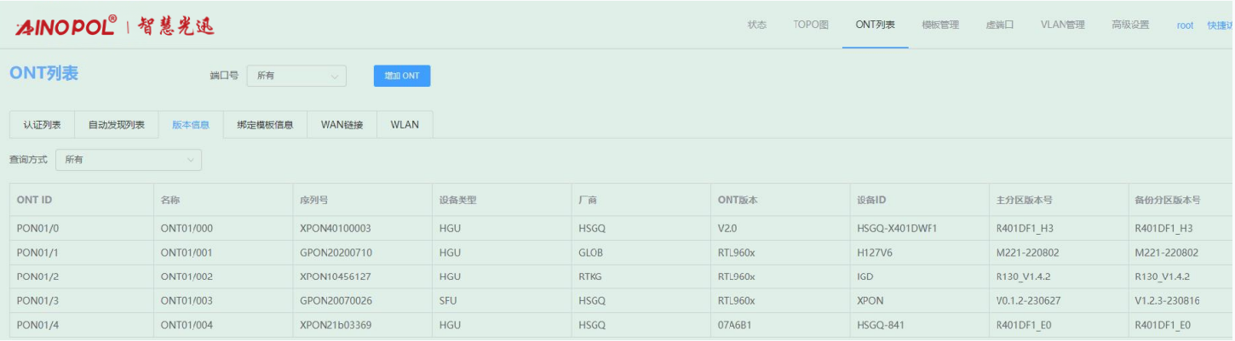Go to VLAN管理 page
Viewport: 1235px width, 341px height.
(1062, 25)
